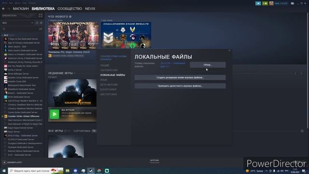Expand the НЕДАВНИЕ ИГРЫ dropdown
The height and width of the screenshot is (174, 309).
(x=74, y=73)
